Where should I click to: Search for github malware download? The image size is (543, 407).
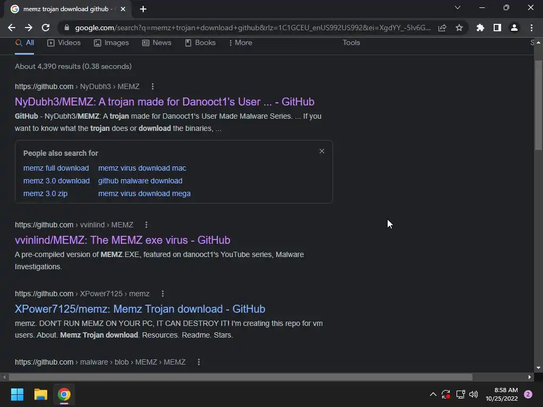click(140, 181)
